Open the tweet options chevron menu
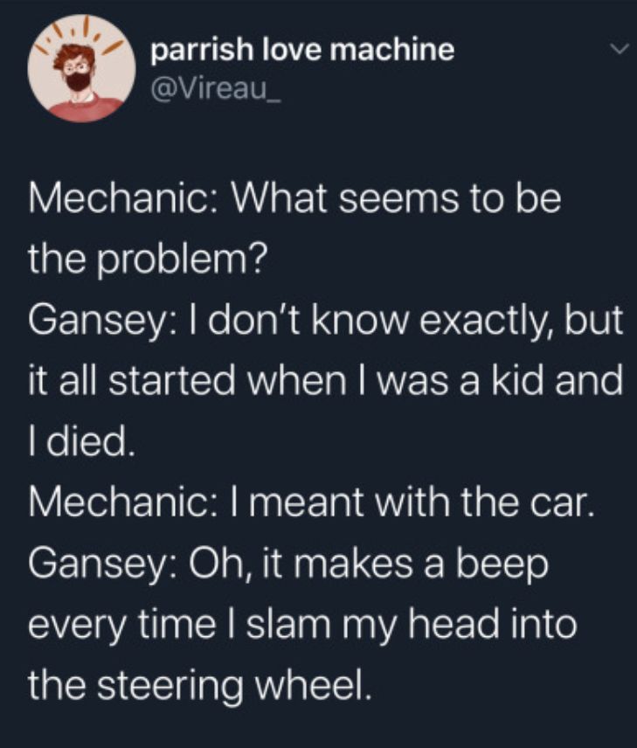The image size is (637, 748). 618,52
